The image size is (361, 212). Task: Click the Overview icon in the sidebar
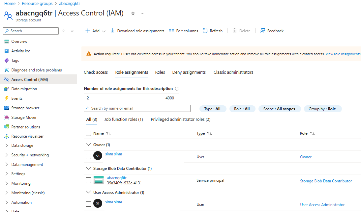7,41
